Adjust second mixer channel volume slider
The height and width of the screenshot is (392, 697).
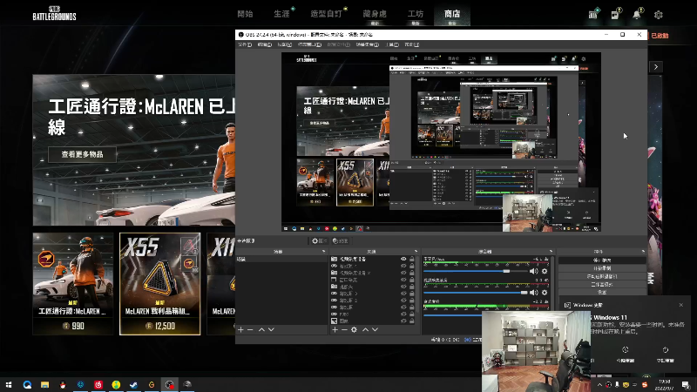[475, 293]
